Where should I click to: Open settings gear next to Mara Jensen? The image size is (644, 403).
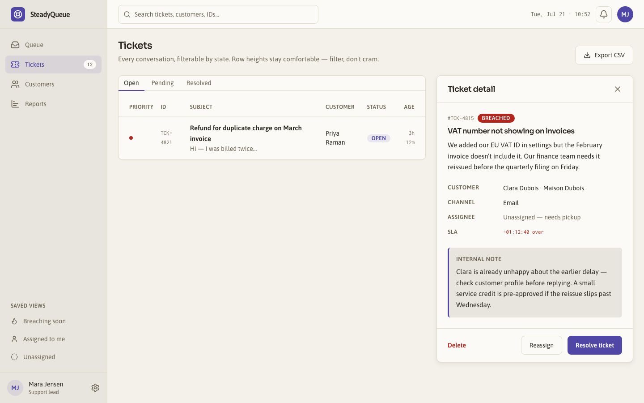(95, 388)
